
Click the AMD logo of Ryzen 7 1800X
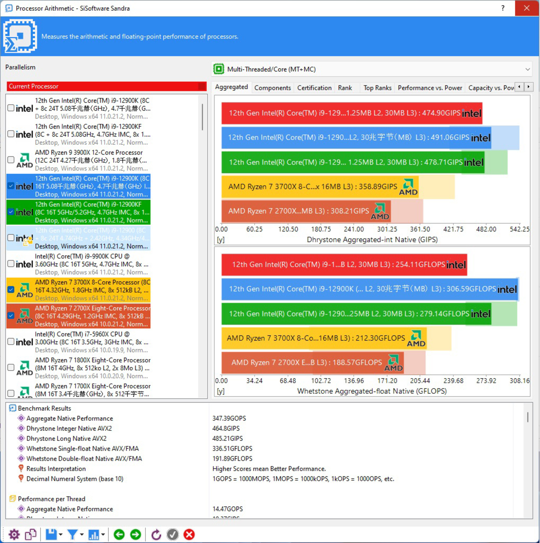point(25,368)
